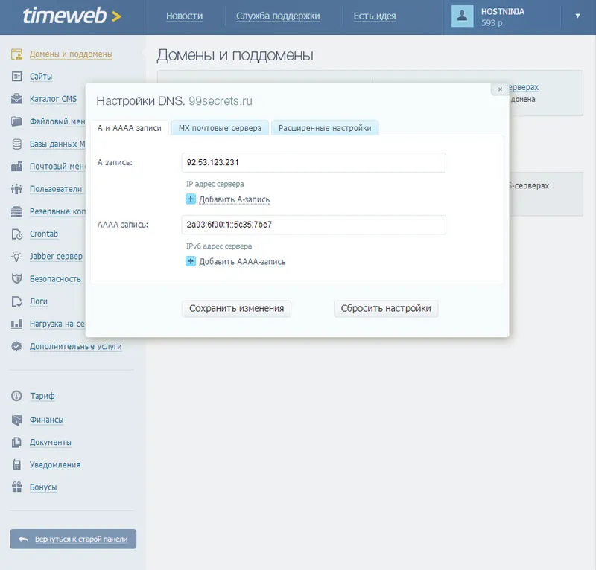Open Каталог CMS briefcase icon
The image size is (596, 570).
pos(16,99)
